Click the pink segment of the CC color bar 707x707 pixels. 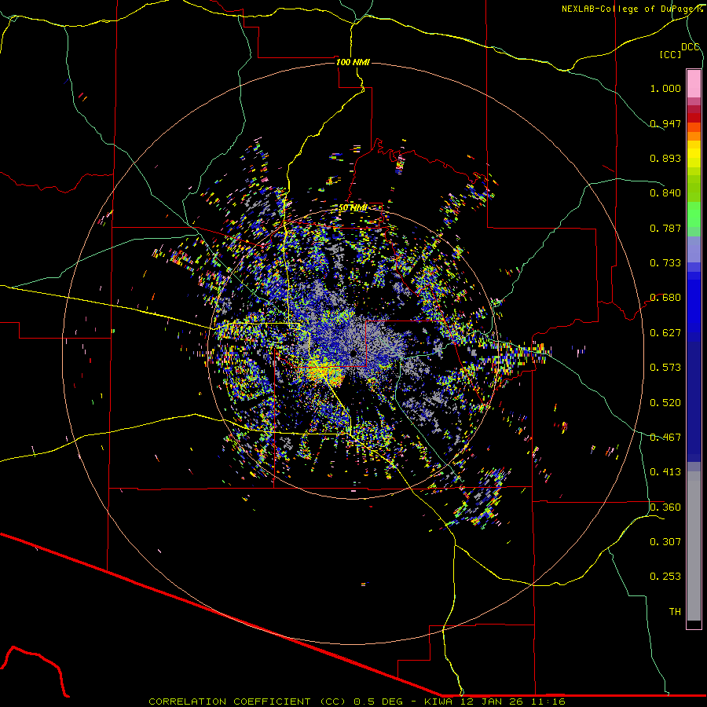click(x=694, y=83)
